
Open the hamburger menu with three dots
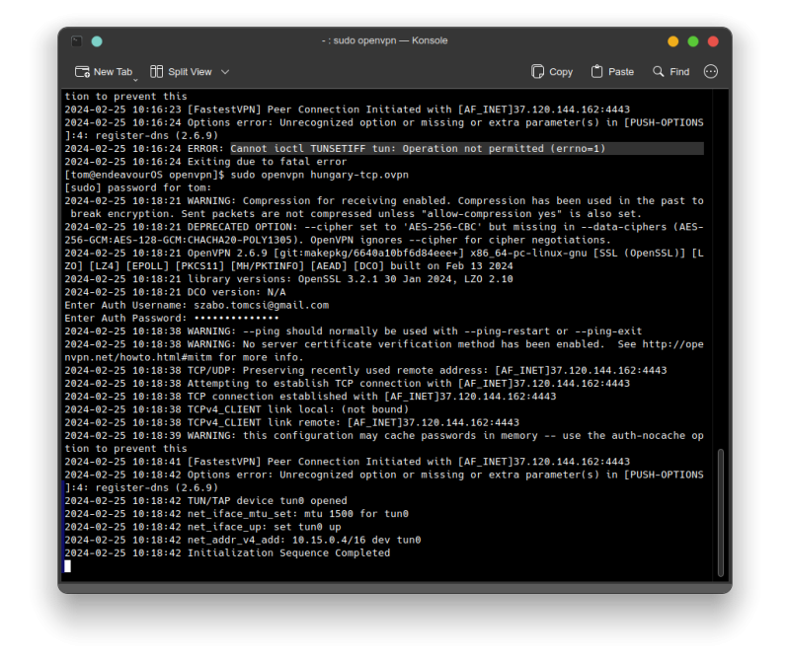point(711,72)
